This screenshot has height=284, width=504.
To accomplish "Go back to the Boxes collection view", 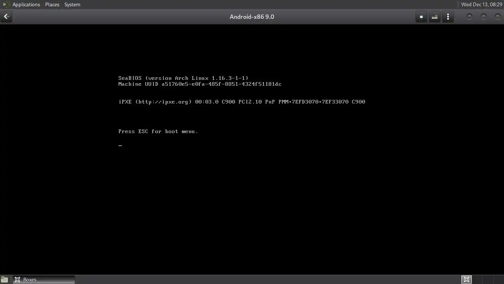I will [6, 17].
